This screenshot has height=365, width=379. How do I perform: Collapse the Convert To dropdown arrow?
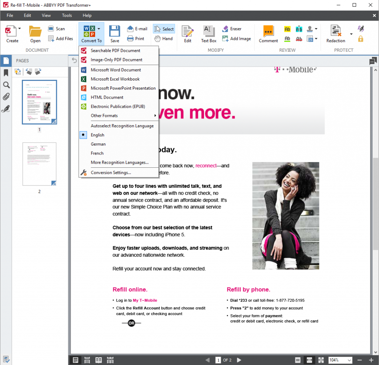[x=99, y=29]
